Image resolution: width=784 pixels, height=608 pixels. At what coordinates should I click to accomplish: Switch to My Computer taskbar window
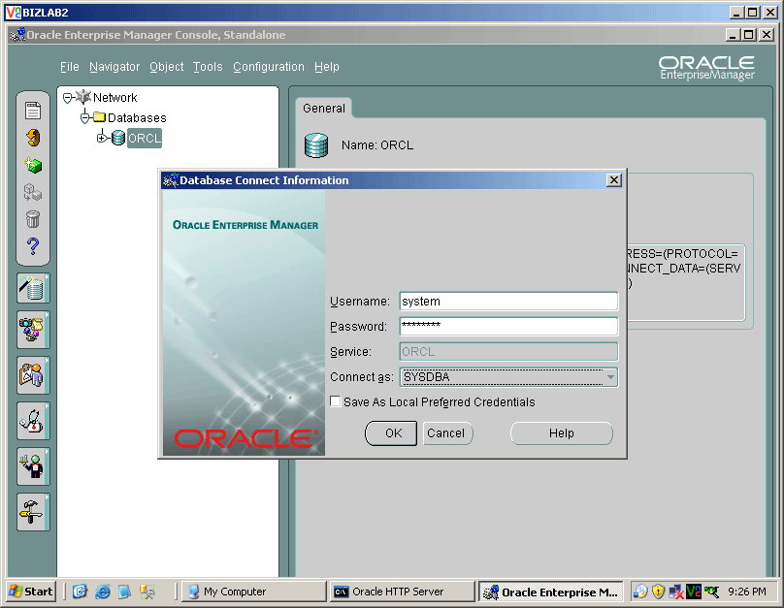[253, 592]
